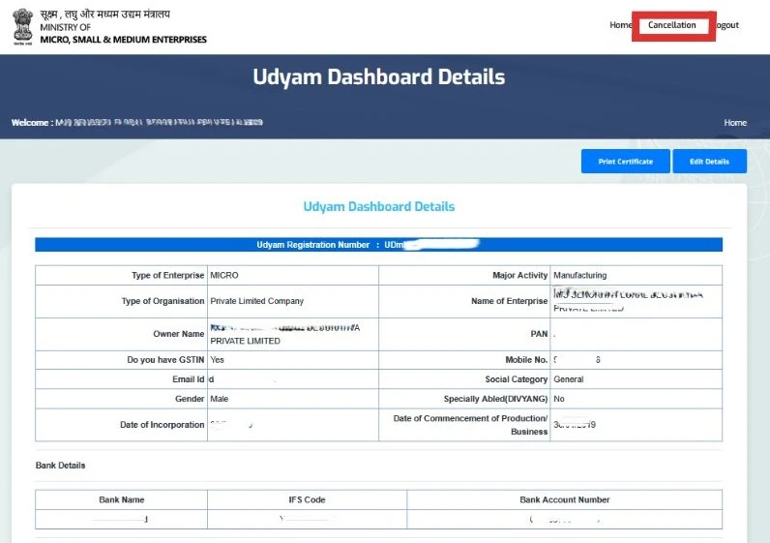Click the Mobile No. label
The width and height of the screenshot is (770, 543).
526,360
